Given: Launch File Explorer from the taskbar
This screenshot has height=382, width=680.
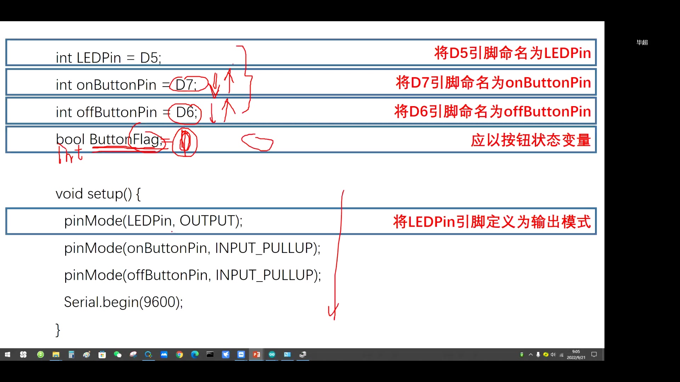Looking at the screenshot, I should 56,354.
